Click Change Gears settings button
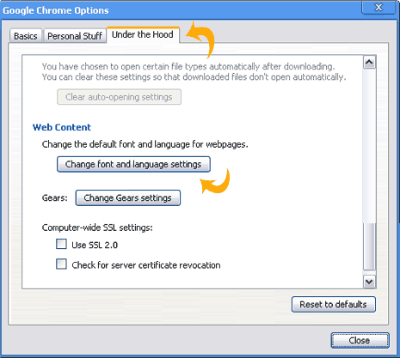The image size is (400, 358). [x=128, y=197]
